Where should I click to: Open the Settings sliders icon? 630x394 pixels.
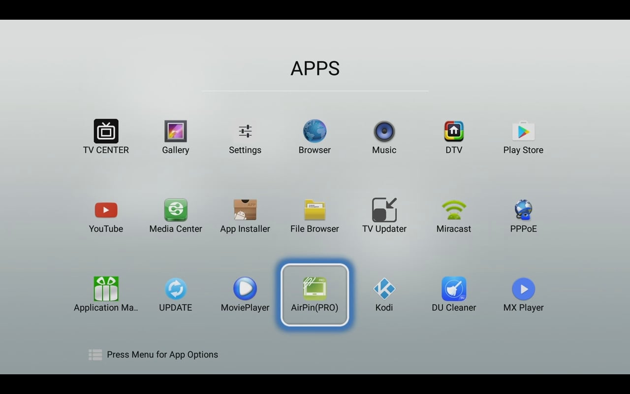coord(245,131)
